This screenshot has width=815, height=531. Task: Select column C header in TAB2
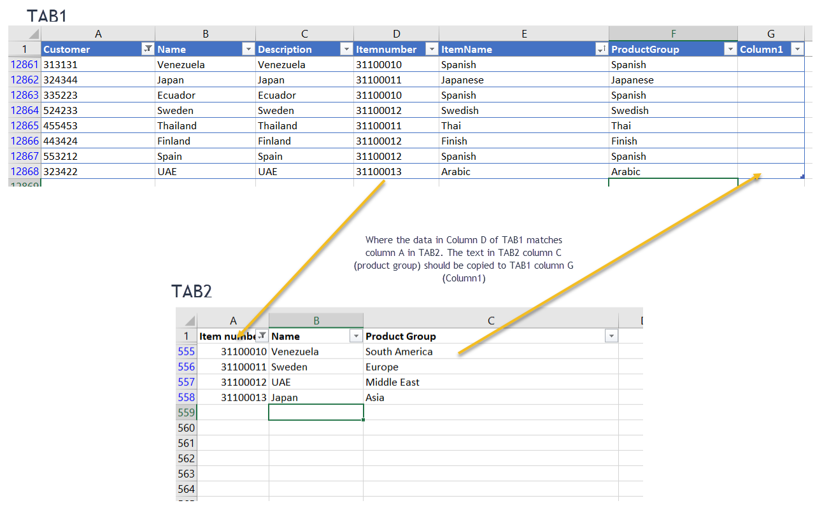tap(491, 321)
